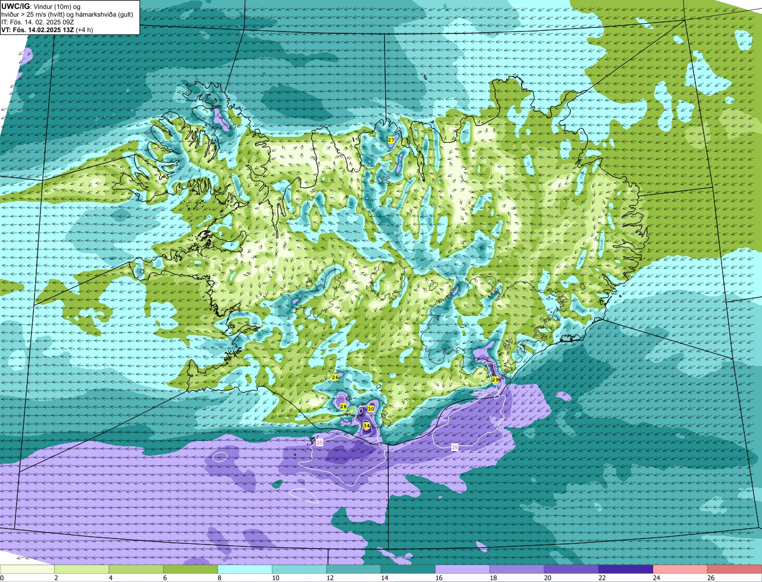The width and height of the screenshot is (762, 582).
Task: Select the yellow maximum gust label 34
Action: (367, 426)
